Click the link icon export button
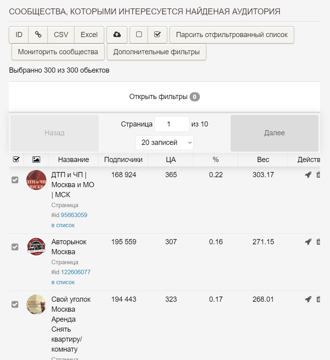This screenshot has width=330, height=360. (x=38, y=35)
